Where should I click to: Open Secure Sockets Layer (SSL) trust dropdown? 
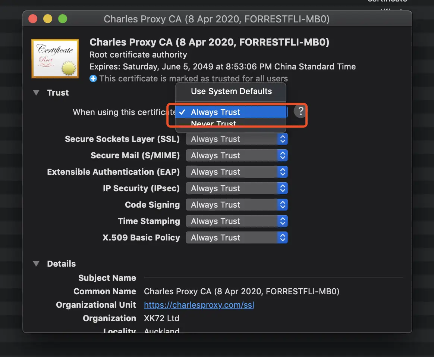[237, 139]
